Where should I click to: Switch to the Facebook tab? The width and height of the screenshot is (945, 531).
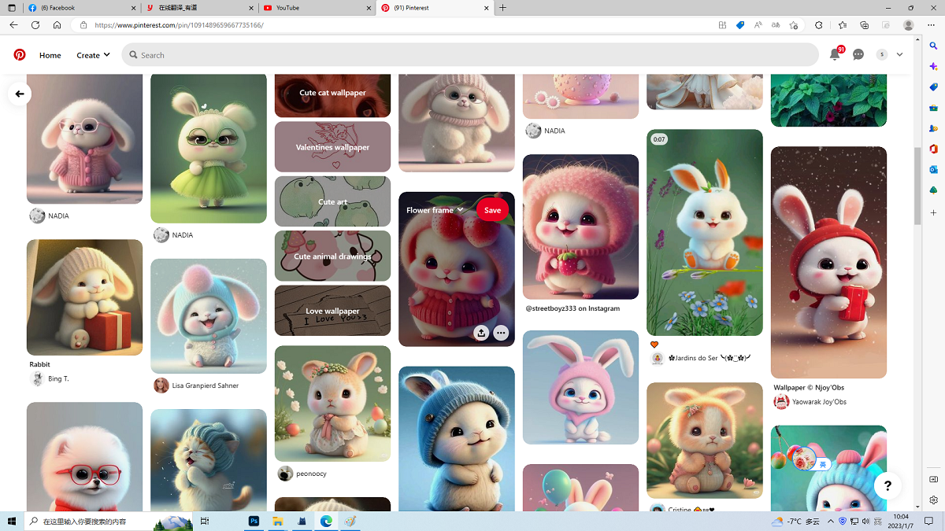point(79,8)
